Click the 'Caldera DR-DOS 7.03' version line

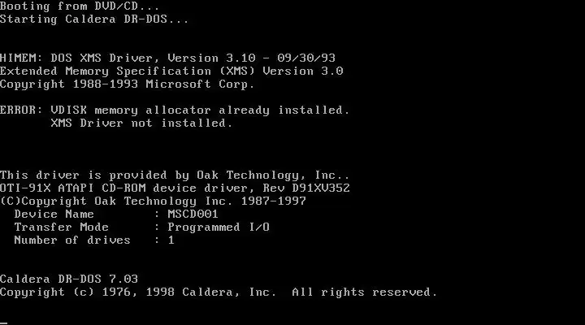(x=69, y=279)
